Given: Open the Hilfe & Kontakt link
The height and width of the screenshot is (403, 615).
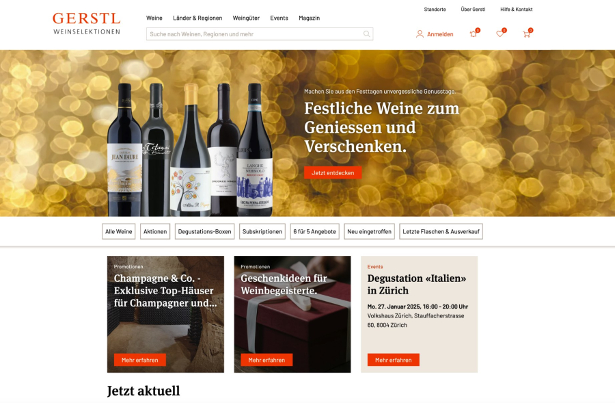Looking at the screenshot, I should tap(516, 10).
